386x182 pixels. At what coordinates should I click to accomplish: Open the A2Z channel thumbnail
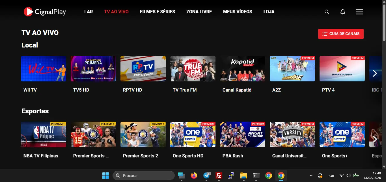292,69
